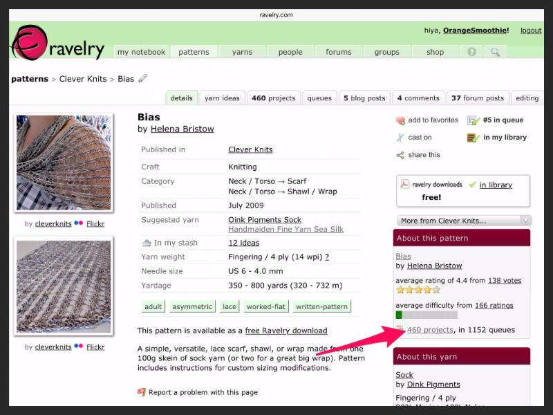Expand the More from Clever Knits dropdown
The height and width of the screenshot is (415, 553).
click(x=464, y=221)
